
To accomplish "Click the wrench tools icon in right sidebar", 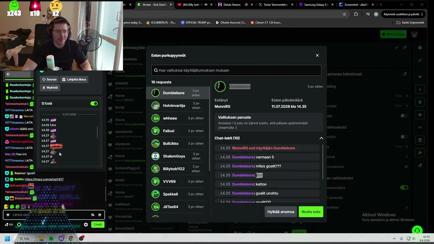I will pos(420,153).
